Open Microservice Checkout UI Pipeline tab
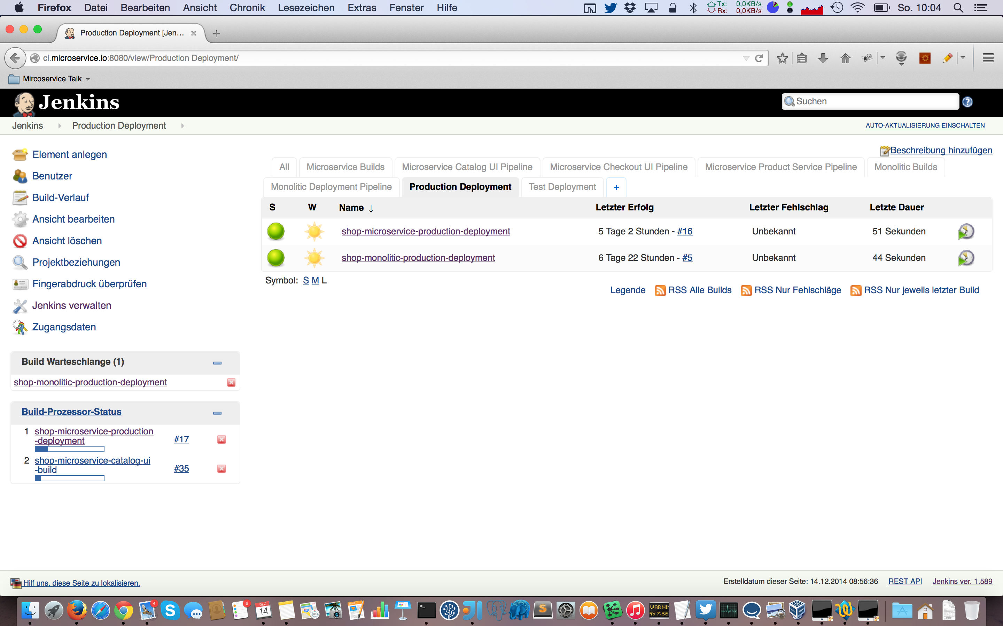1003x626 pixels. (x=619, y=167)
